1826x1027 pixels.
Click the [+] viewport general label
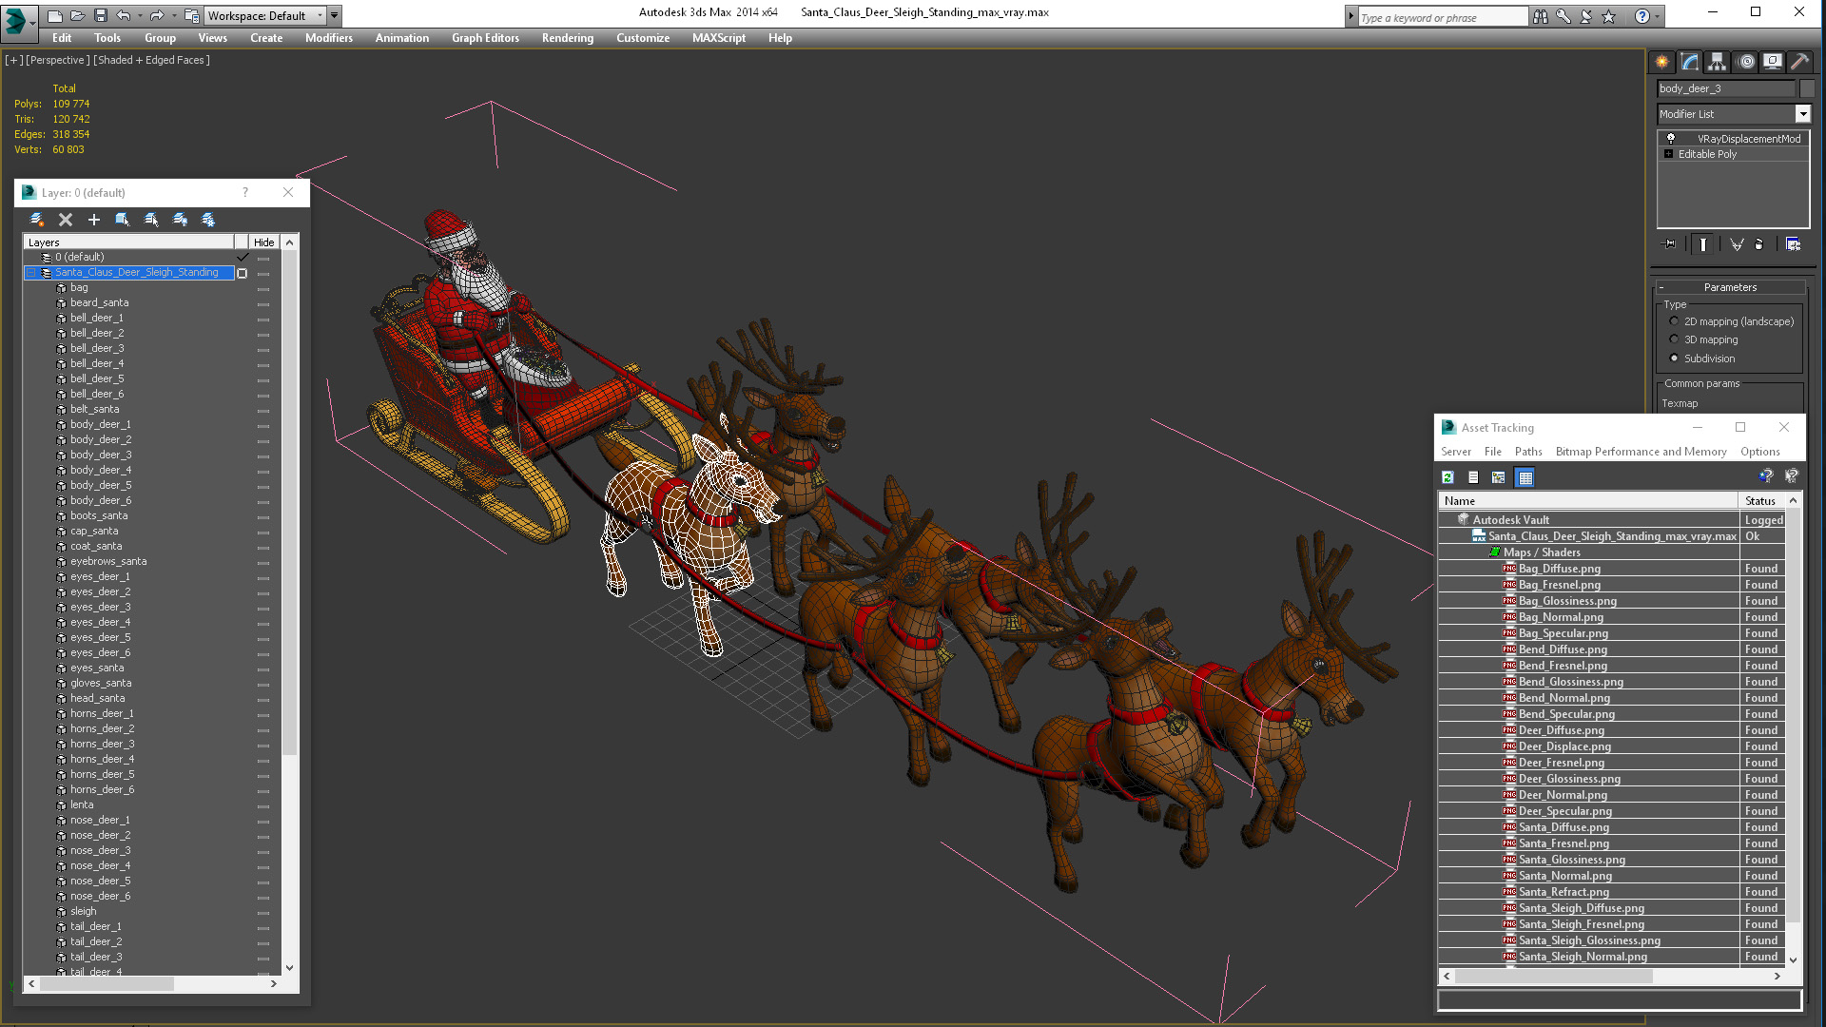[x=13, y=60]
